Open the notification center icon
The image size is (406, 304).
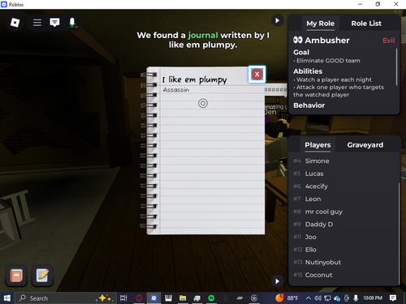click(x=393, y=298)
